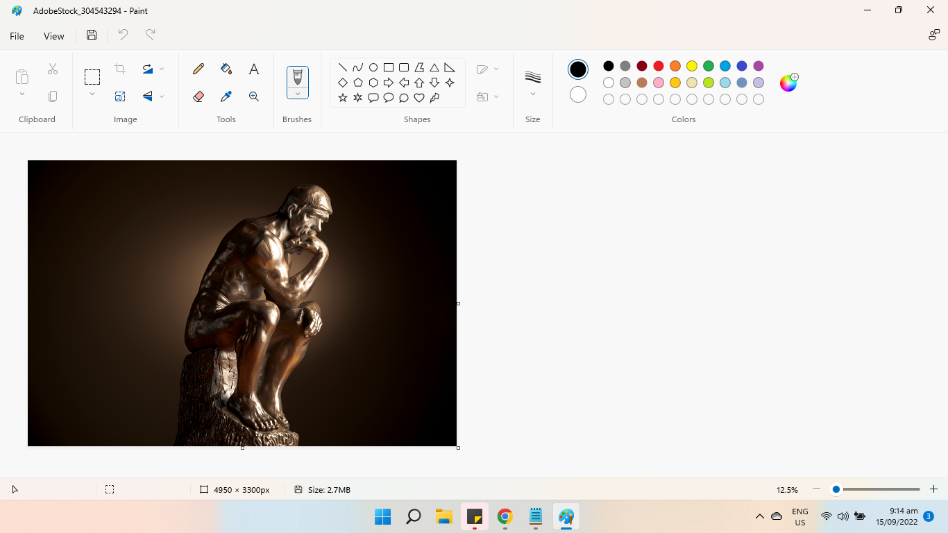
Task: Click the Zoom in plus button
Action: 934,489
